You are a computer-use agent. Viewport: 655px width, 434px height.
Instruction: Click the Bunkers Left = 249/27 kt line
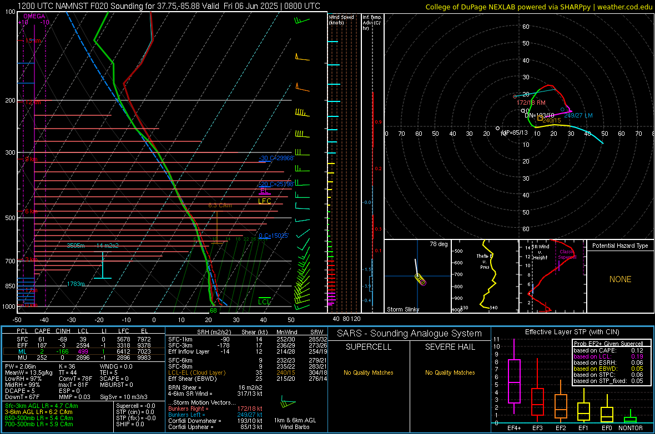pyautogui.click(x=215, y=415)
